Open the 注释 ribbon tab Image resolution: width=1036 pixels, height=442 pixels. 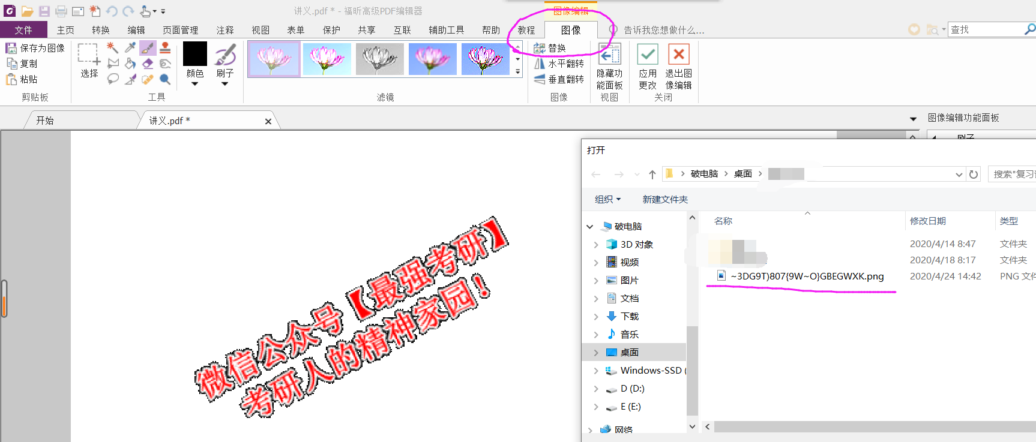[x=225, y=30]
